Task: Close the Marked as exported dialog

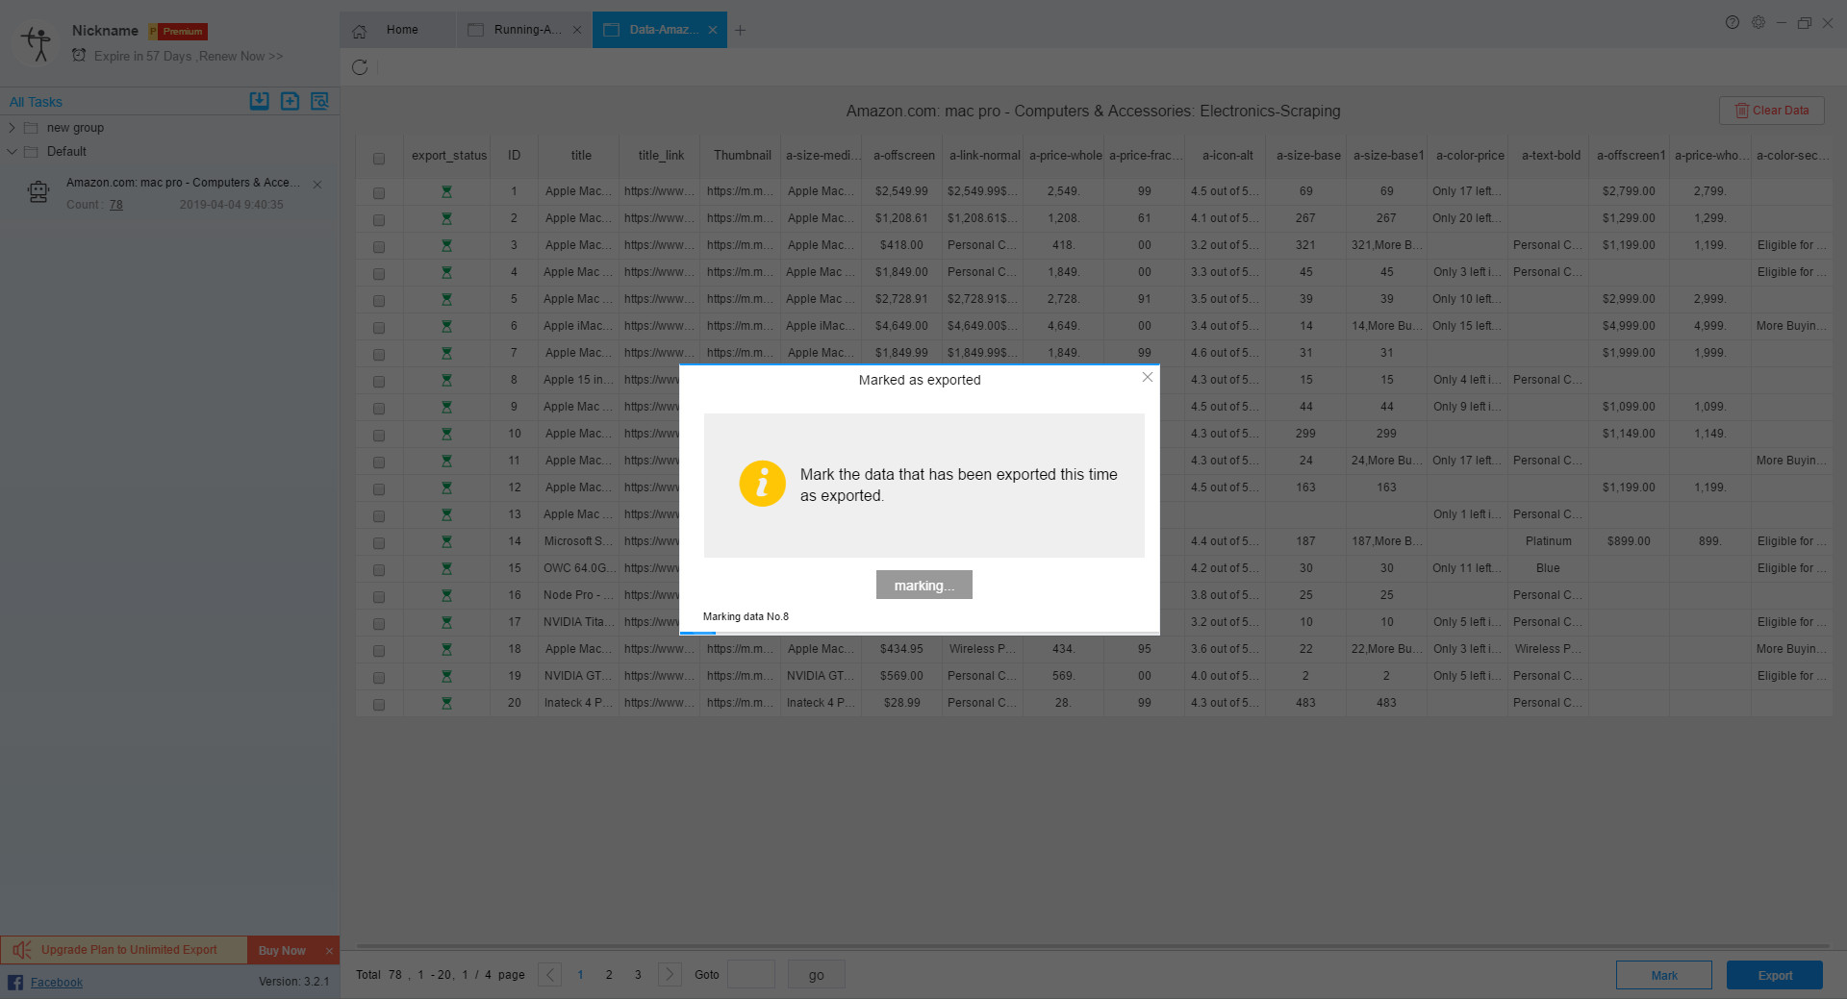Action: point(1147,377)
